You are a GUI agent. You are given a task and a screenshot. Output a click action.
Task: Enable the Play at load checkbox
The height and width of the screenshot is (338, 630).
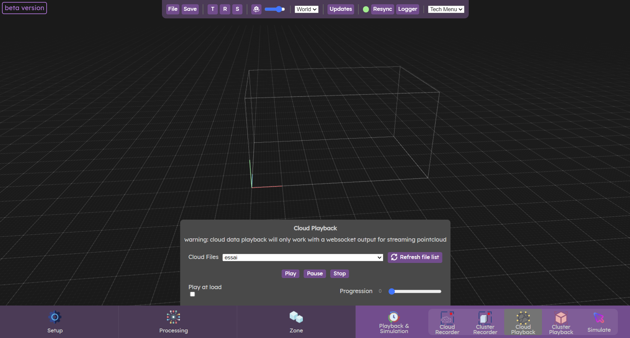(x=192, y=294)
